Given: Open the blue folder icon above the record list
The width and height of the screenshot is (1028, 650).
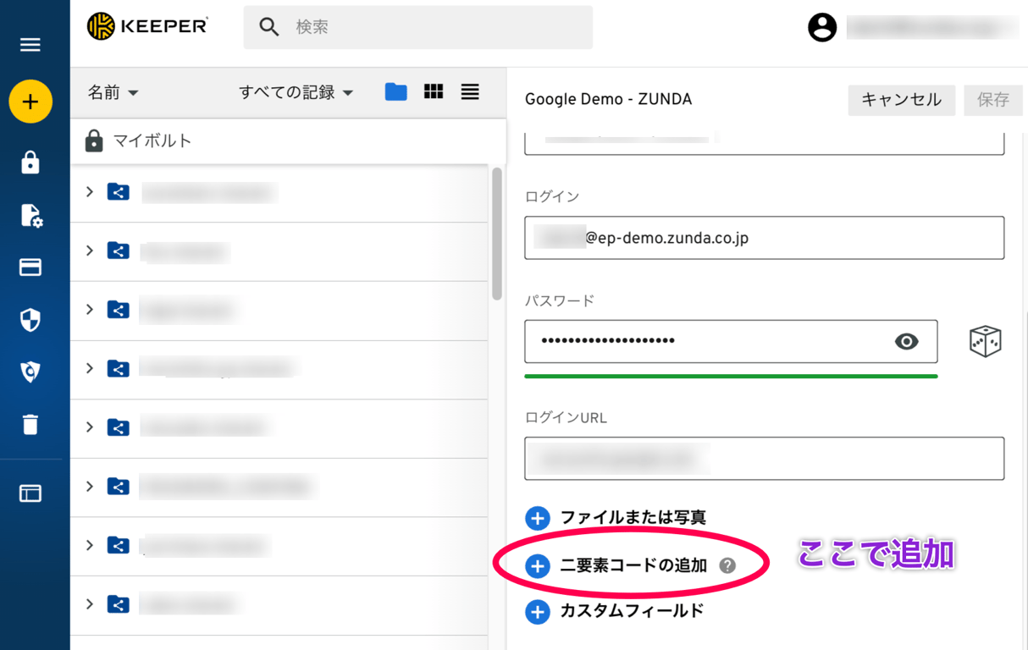Looking at the screenshot, I should pos(395,91).
